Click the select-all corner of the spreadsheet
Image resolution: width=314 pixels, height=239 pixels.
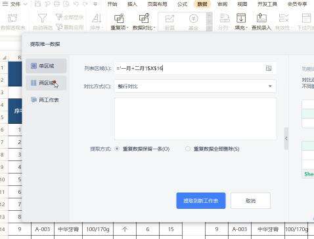(4, 58)
